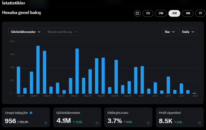Switch to the 3M time range
The image size is (206, 130).
[x=188, y=13]
